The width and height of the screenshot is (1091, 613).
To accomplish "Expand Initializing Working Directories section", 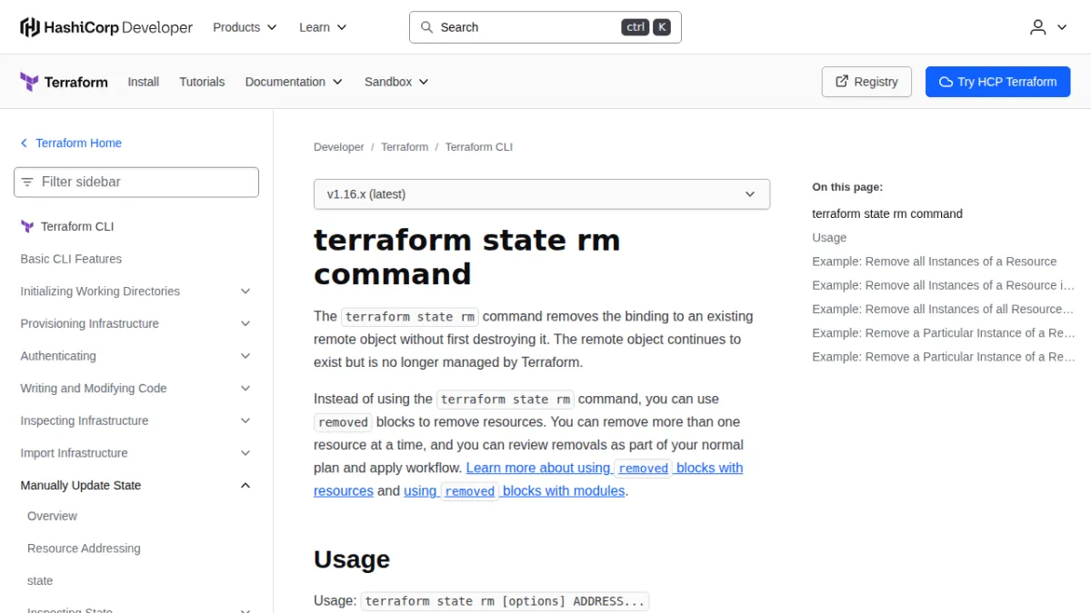I will coord(136,292).
